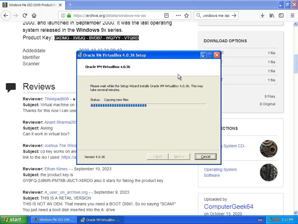Click the Reviews speech bubble icon
This screenshot has width=298, height=224.
(x=11, y=87)
